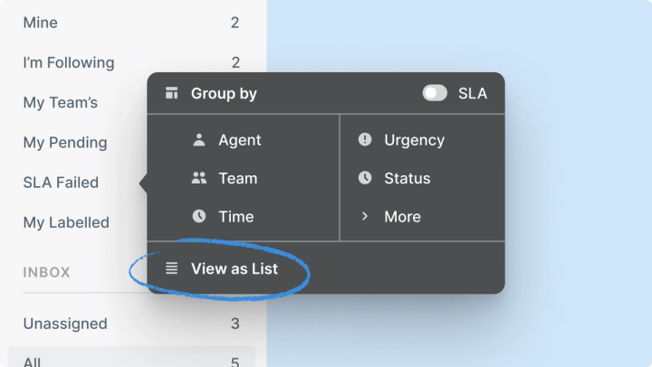Viewport: 652px width, 367px height.
Task: Select the All inbox item
Action: (33, 362)
